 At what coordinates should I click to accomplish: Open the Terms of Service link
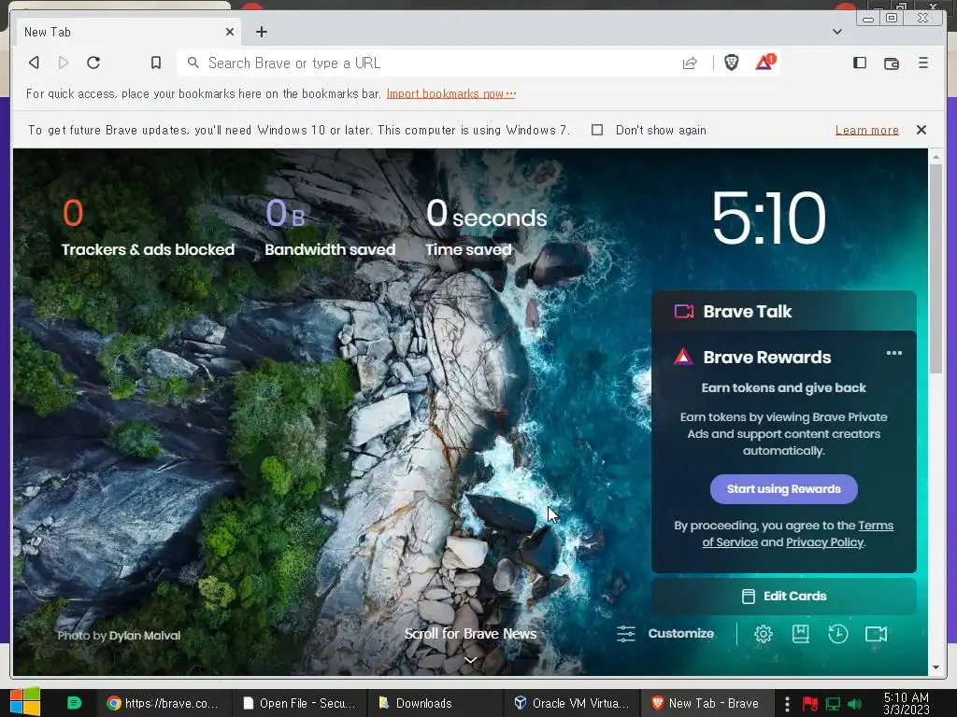coord(798,533)
